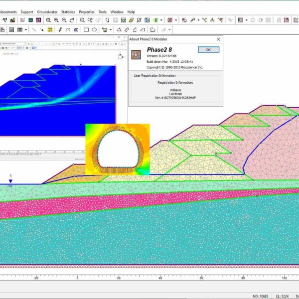
Task: Click the 'ND: 10683' status bar entry
Action: [x=260, y=296]
